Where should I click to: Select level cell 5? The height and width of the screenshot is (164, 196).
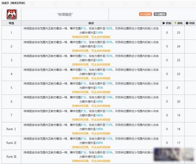[11, 88]
